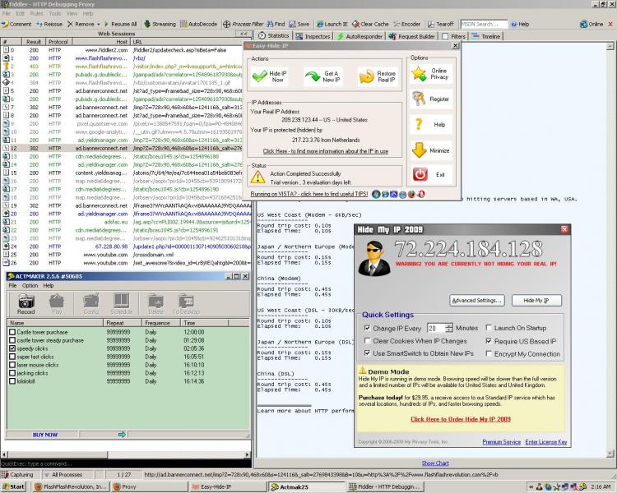617x493 pixels.
Task: Open Help in Easy-Hide-IP options
Action: point(430,125)
